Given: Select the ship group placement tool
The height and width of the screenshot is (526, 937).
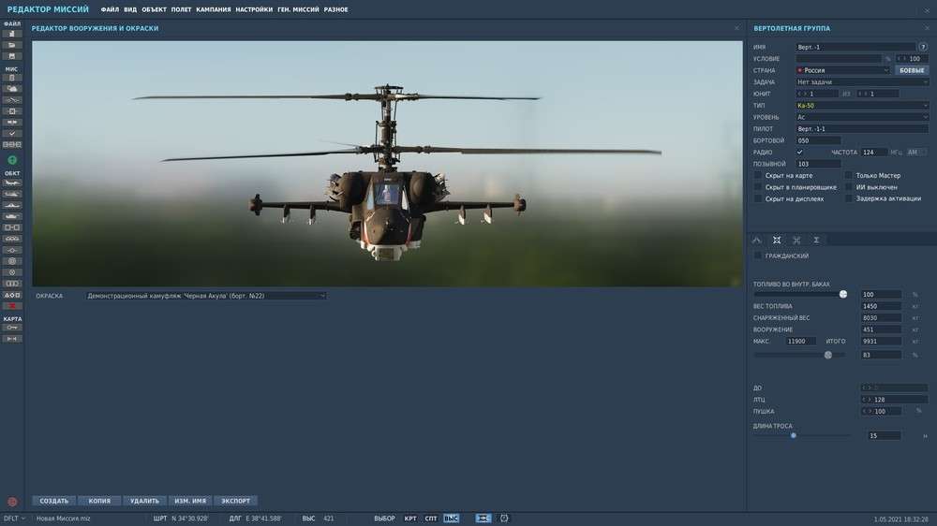Looking at the screenshot, I should click(12, 205).
